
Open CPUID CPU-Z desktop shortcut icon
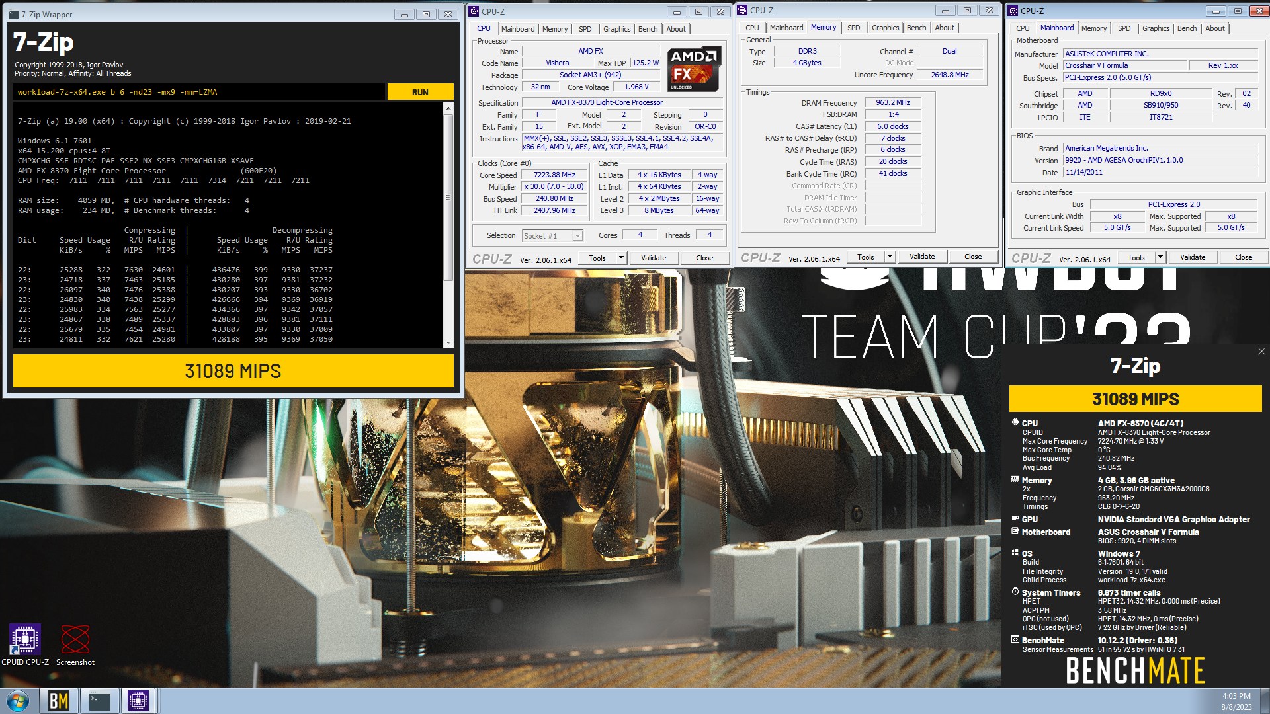tap(25, 645)
